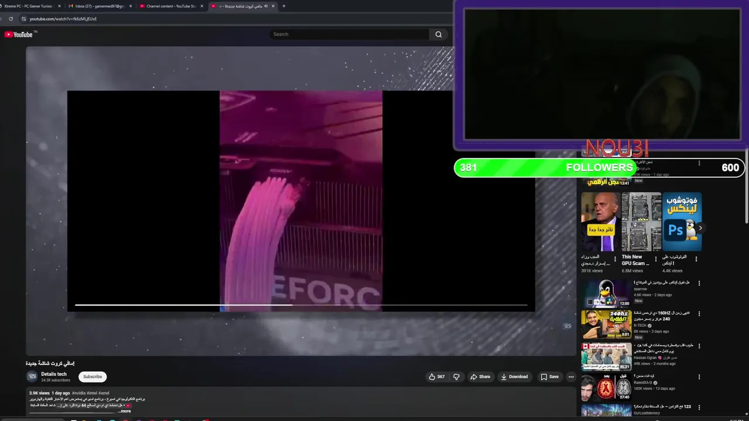Open options menu for the sparrow video
The height and width of the screenshot is (421, 749).
pos(699,283)
